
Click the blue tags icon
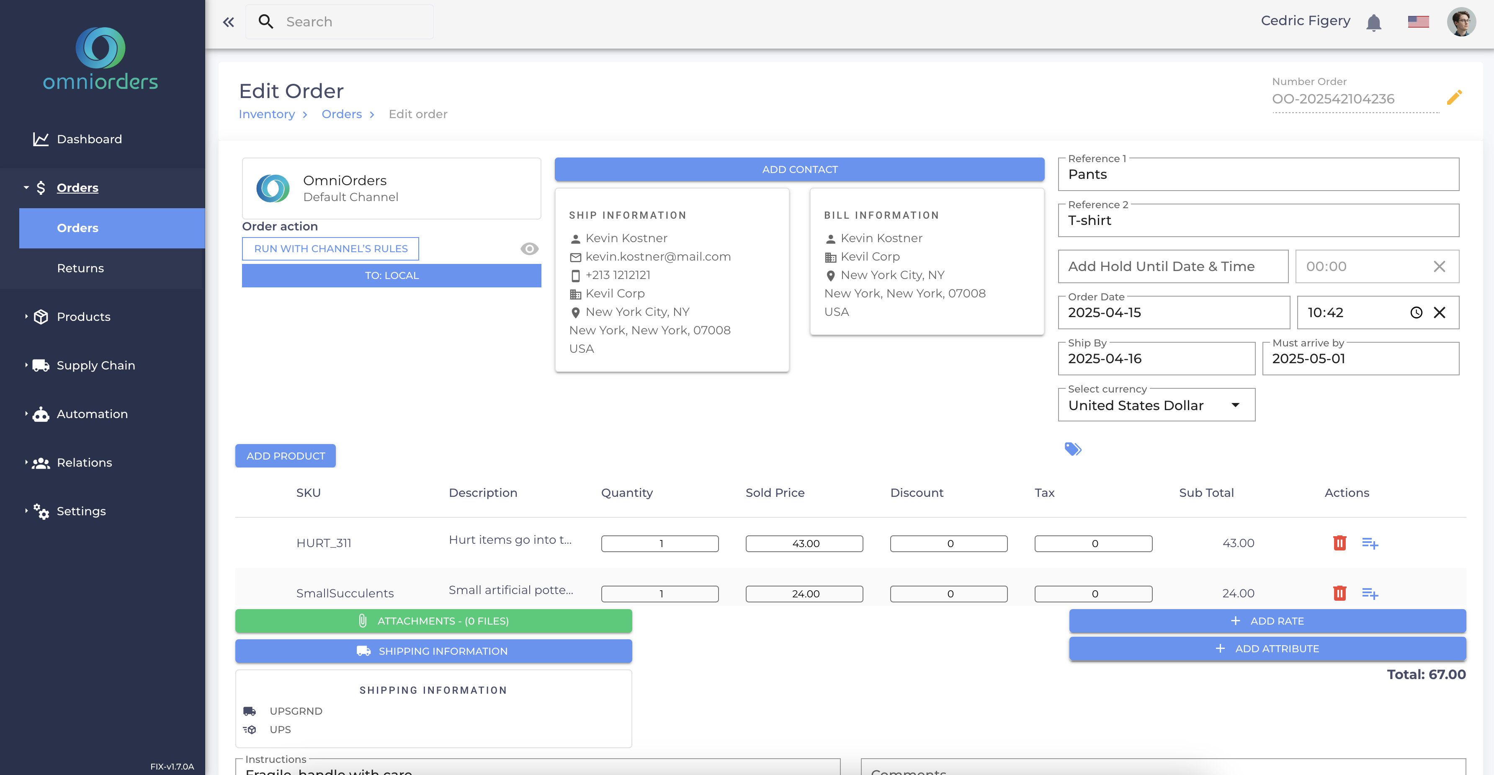pyautogui.click(x=1073, y=449)
